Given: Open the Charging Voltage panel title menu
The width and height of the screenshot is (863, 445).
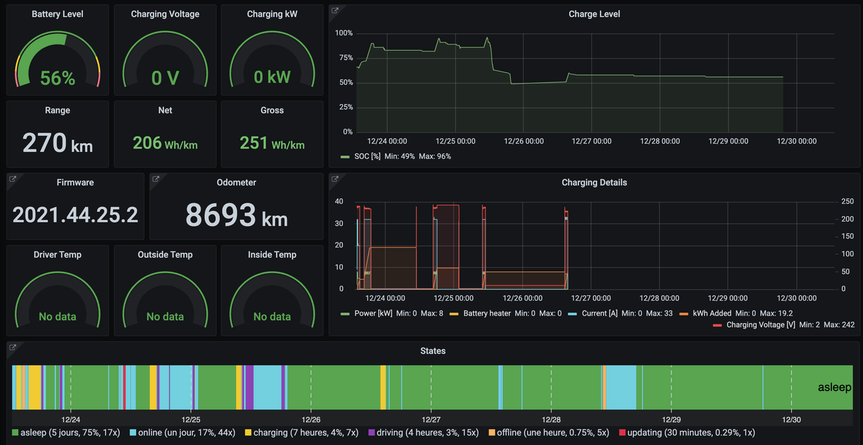Looking at the screenshot, I should coord(165,14).
